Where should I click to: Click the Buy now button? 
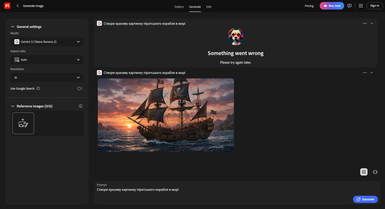click(332, 6)
